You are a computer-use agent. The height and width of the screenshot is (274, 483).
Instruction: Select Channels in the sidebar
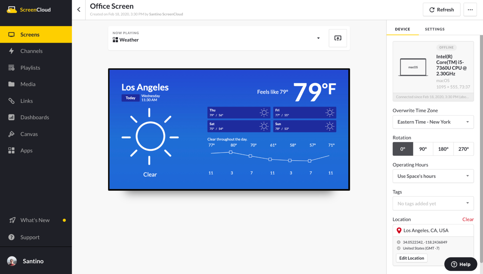click(x=36, y=51)
